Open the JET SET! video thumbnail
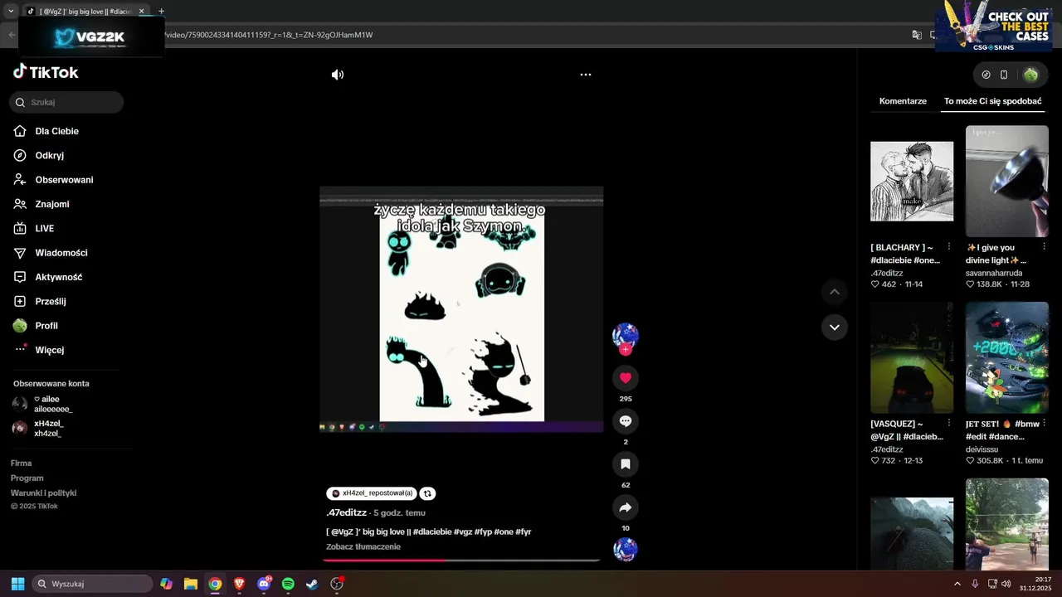Image resolution: width=1062 pixels, height=597 pixels. (x=1007, y=357)
